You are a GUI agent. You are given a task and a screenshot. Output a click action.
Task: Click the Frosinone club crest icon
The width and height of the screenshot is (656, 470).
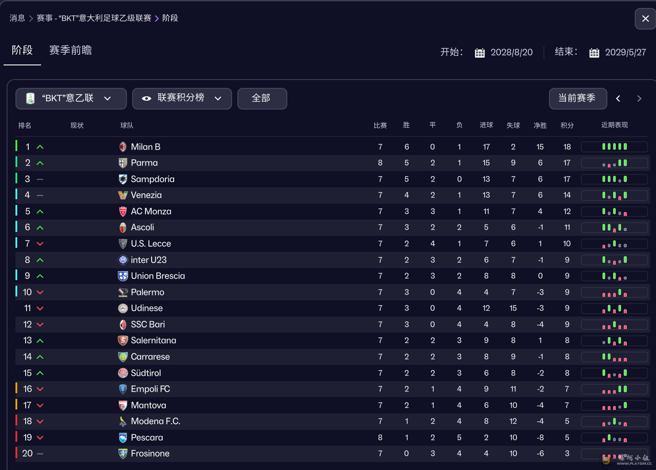tap(123, 454)
